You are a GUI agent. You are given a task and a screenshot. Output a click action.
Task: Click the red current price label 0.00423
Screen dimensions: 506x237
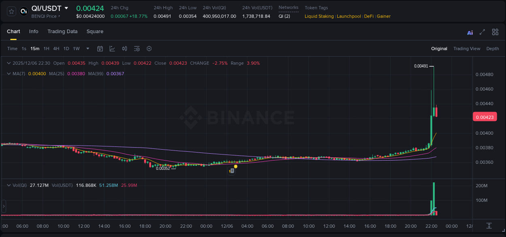tap(485, 116)
